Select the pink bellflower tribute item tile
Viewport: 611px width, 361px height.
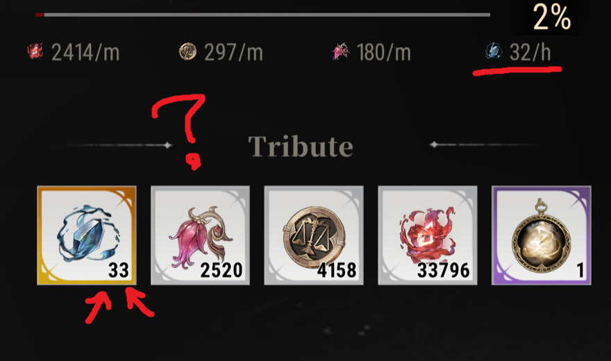pyautogui.click(x=200, y=235)
